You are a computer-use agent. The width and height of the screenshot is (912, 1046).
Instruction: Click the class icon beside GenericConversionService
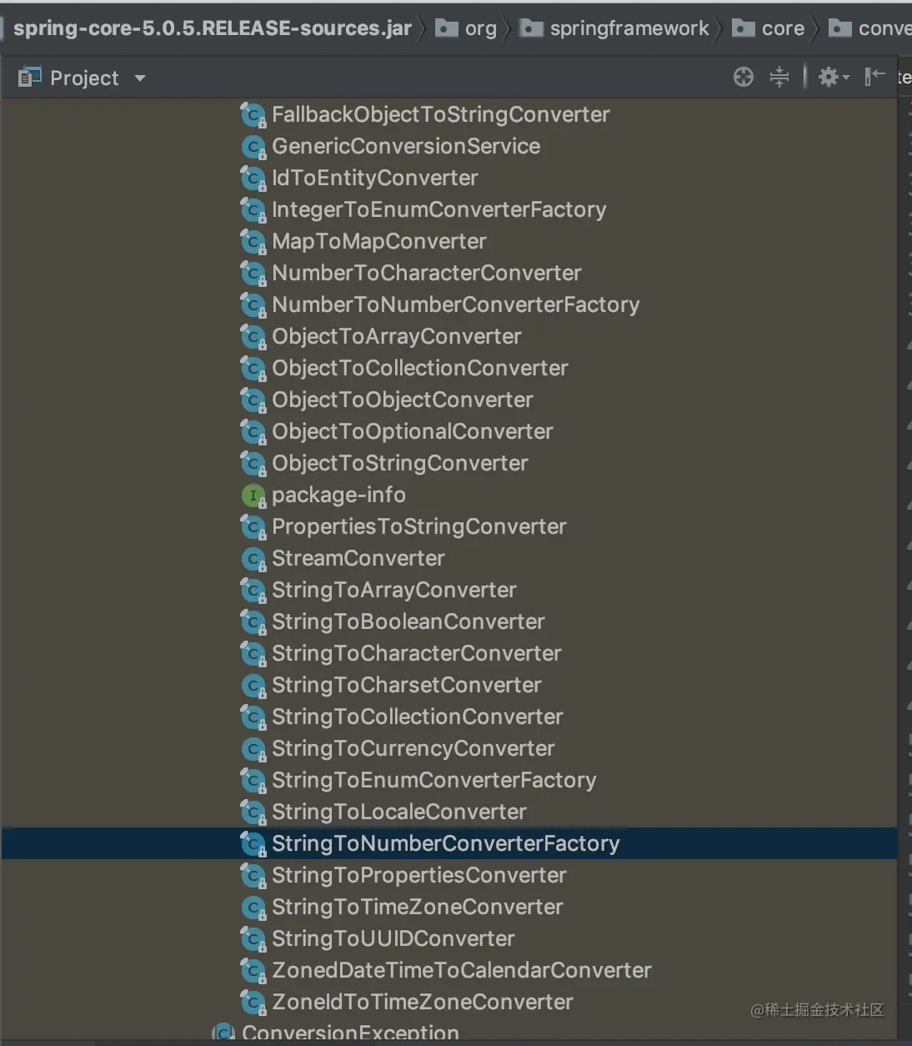[253, 147]
